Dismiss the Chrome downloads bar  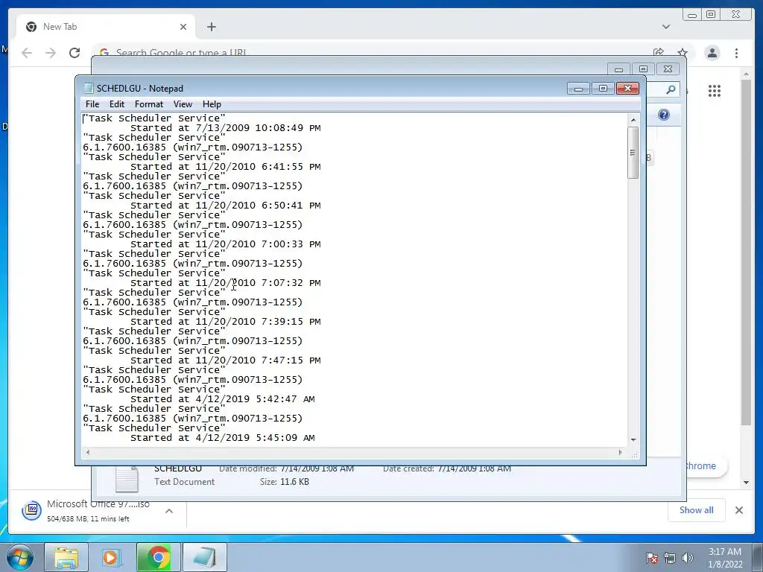738,510
